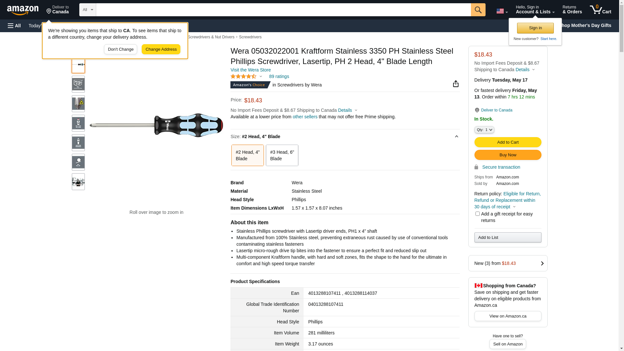Click the star rating icons
This screenshot has height=351, width=624.
[x=243, y=77]
